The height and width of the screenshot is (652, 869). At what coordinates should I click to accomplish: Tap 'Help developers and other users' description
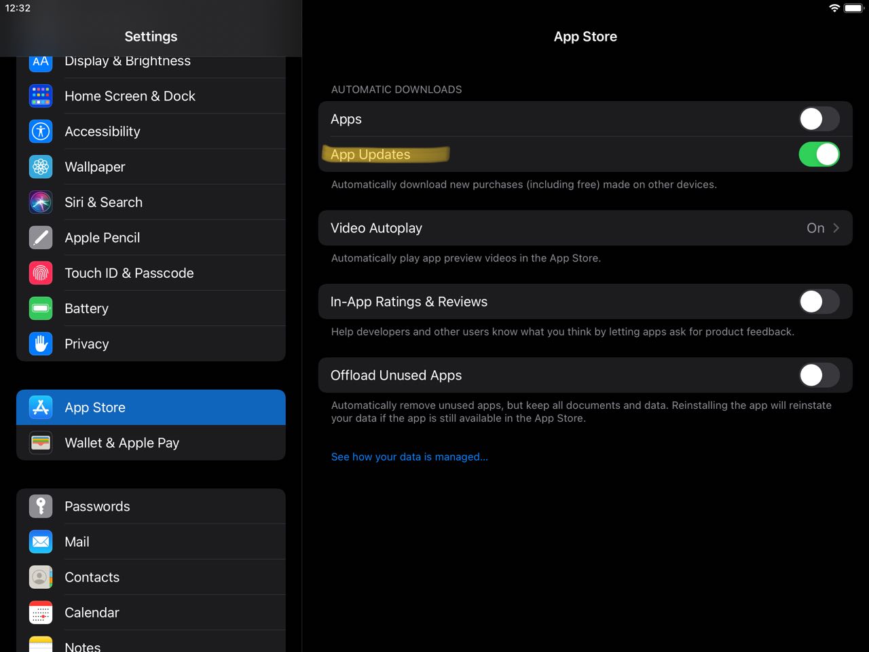point(562,331)
